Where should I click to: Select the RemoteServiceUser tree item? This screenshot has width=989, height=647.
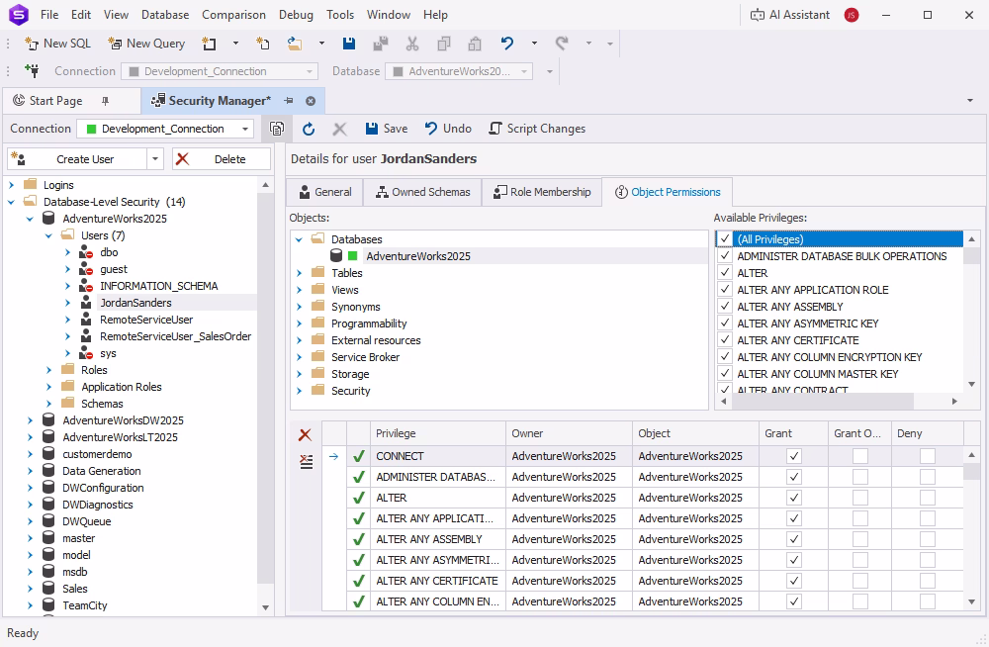click(x=146, y=320)
